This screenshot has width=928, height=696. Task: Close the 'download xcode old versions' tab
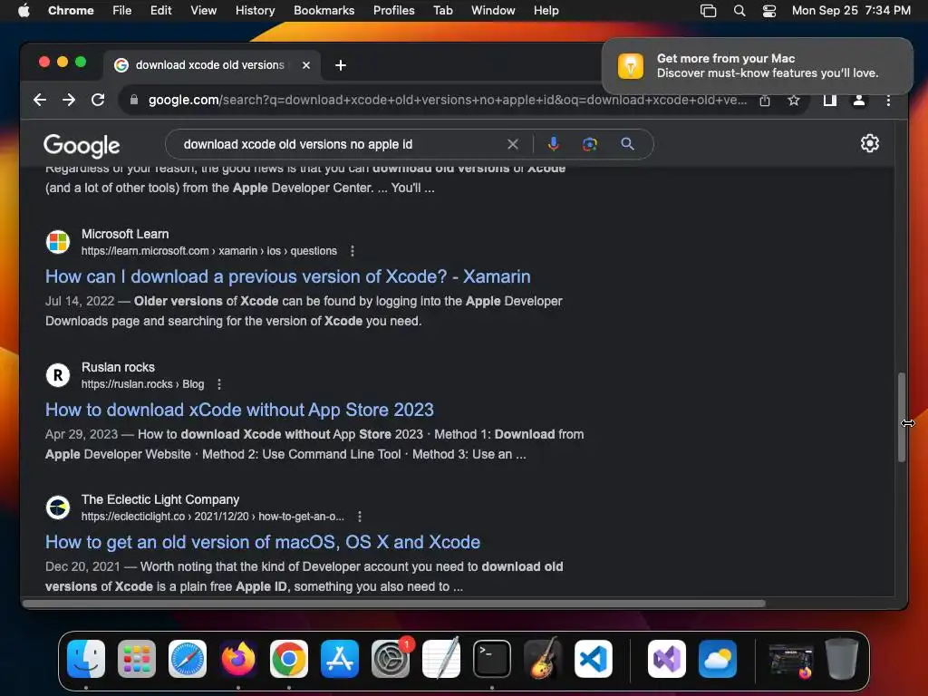[x=306, y=65]
